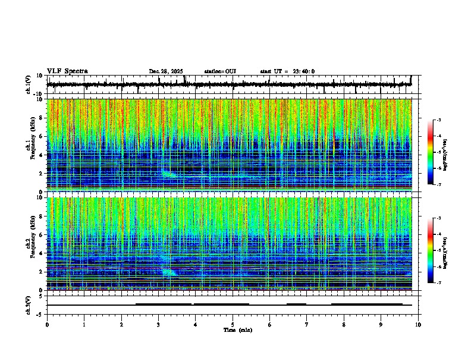
Task: Click time tick label "4" on the x-axis
Action: tap(196, 325)
